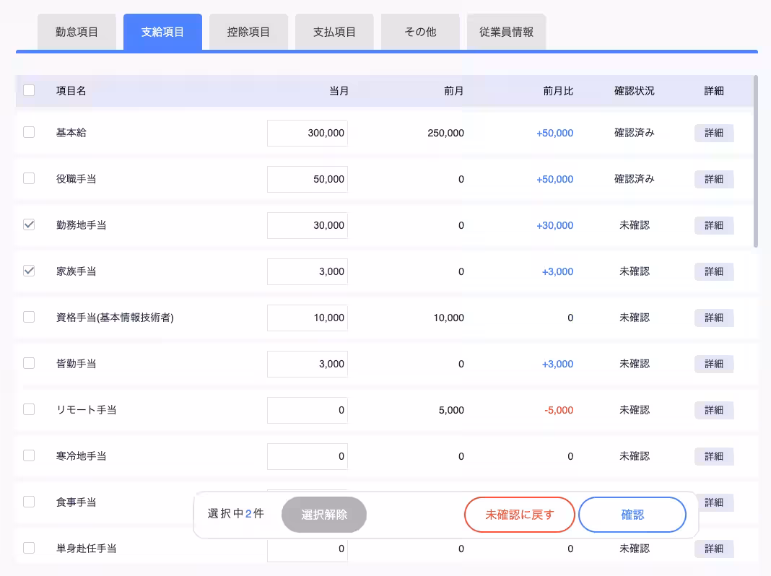Image resolution: width=771 pixels, height=576 pixels.
Task: Show 詳細 for 寒冷地手当 row
Action: pos(713,457)
